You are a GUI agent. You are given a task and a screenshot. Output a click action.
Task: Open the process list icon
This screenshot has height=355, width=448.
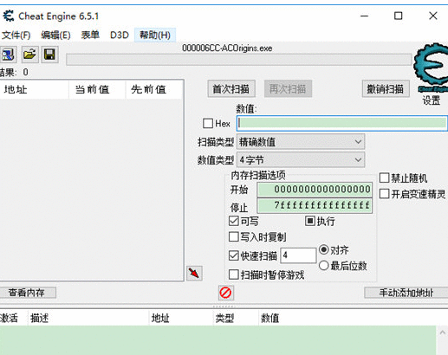click(8, 55)
